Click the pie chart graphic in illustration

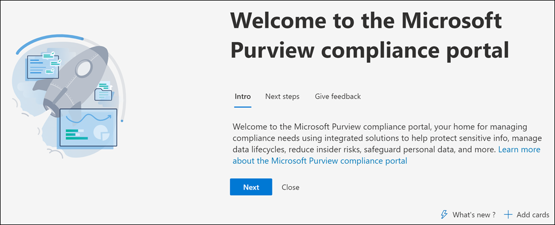point(101,132)
